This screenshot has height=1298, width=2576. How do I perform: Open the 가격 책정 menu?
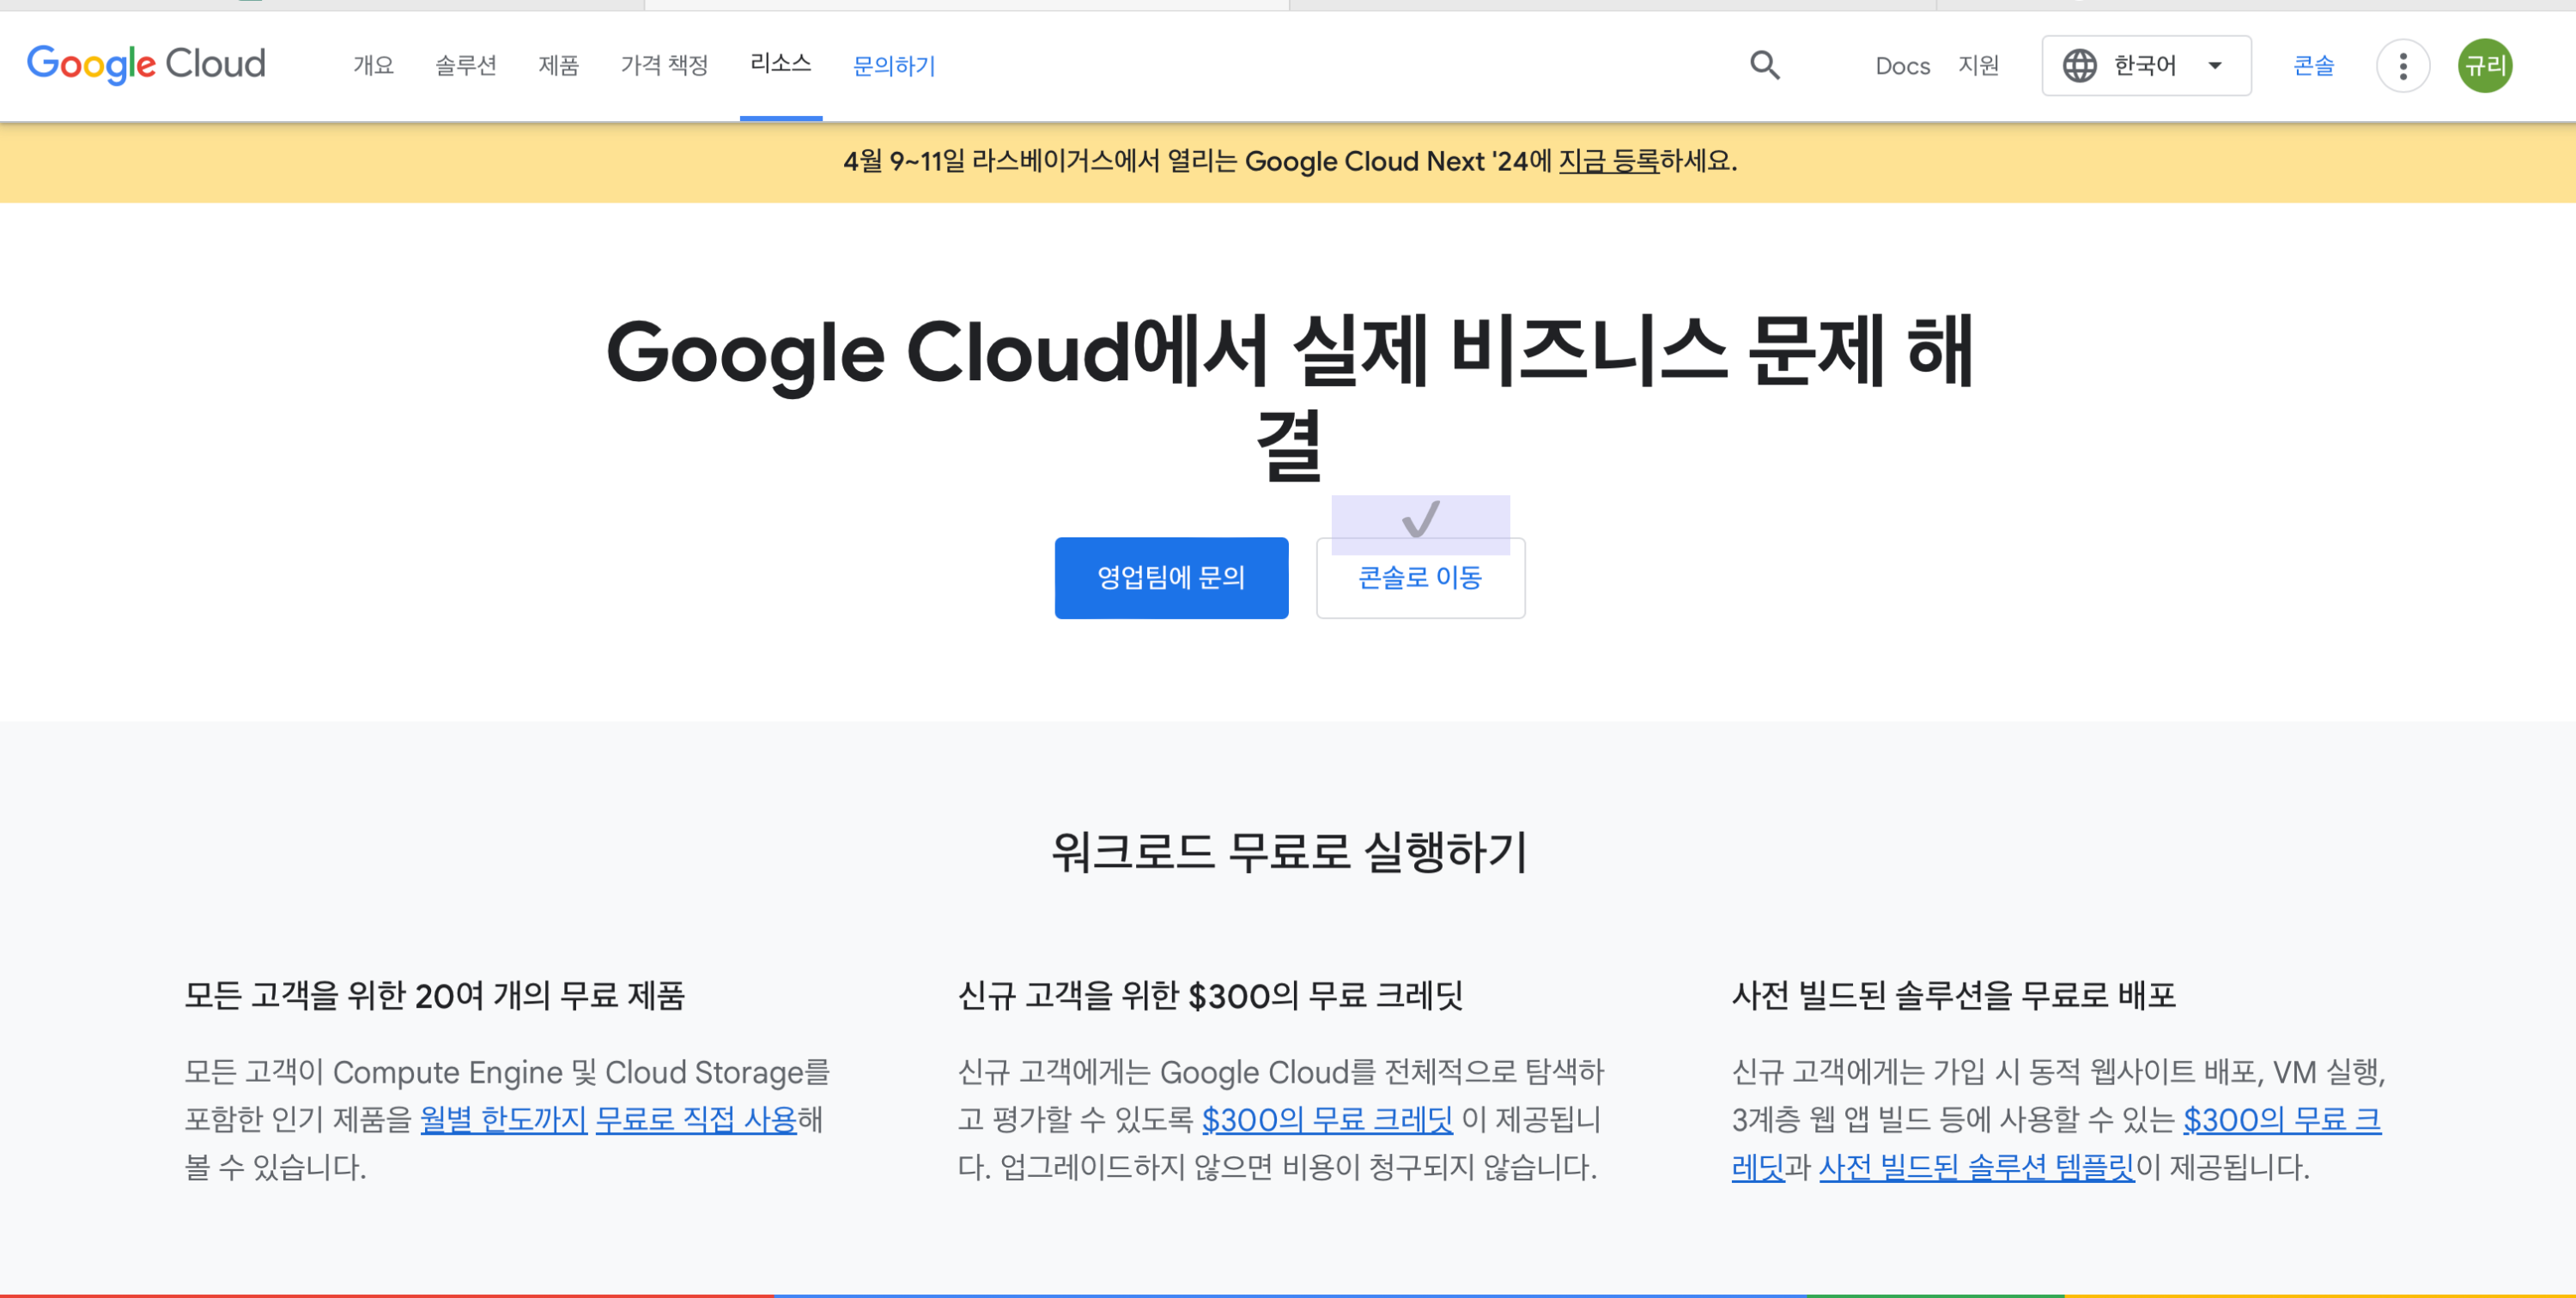(664, 66)
